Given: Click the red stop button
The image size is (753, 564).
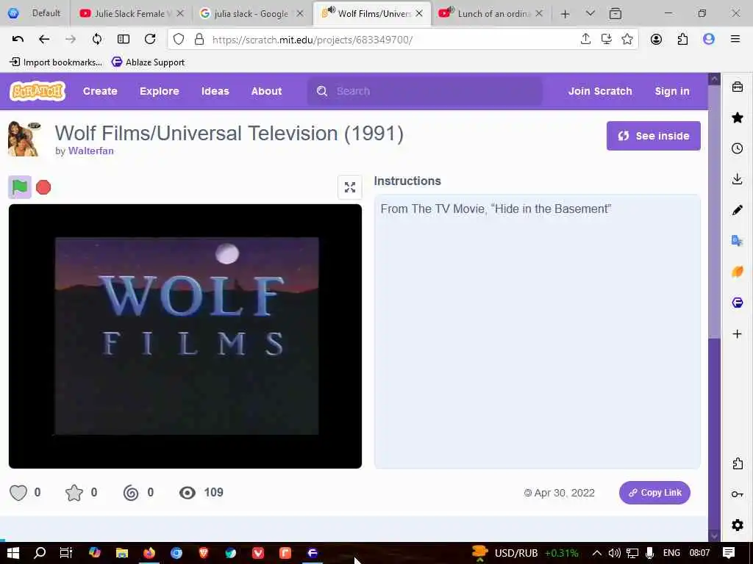Looking at the screenshot, I should click(43, 187).
